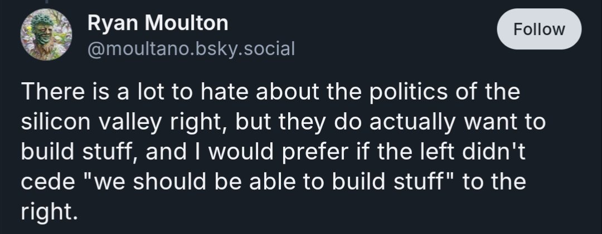The height and width of the screenshot is (234, 602).
Task: Open the @moultano.bsky.social handle link
Action: [191, 49]
